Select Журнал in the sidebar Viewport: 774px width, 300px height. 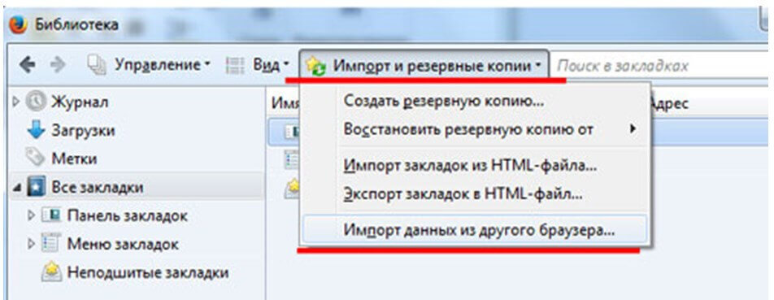coord(80,102)
